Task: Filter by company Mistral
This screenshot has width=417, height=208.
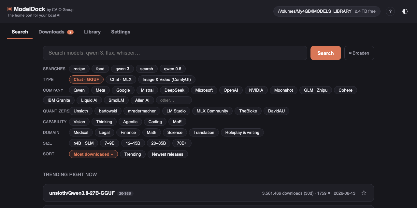Action: (147, 90)
